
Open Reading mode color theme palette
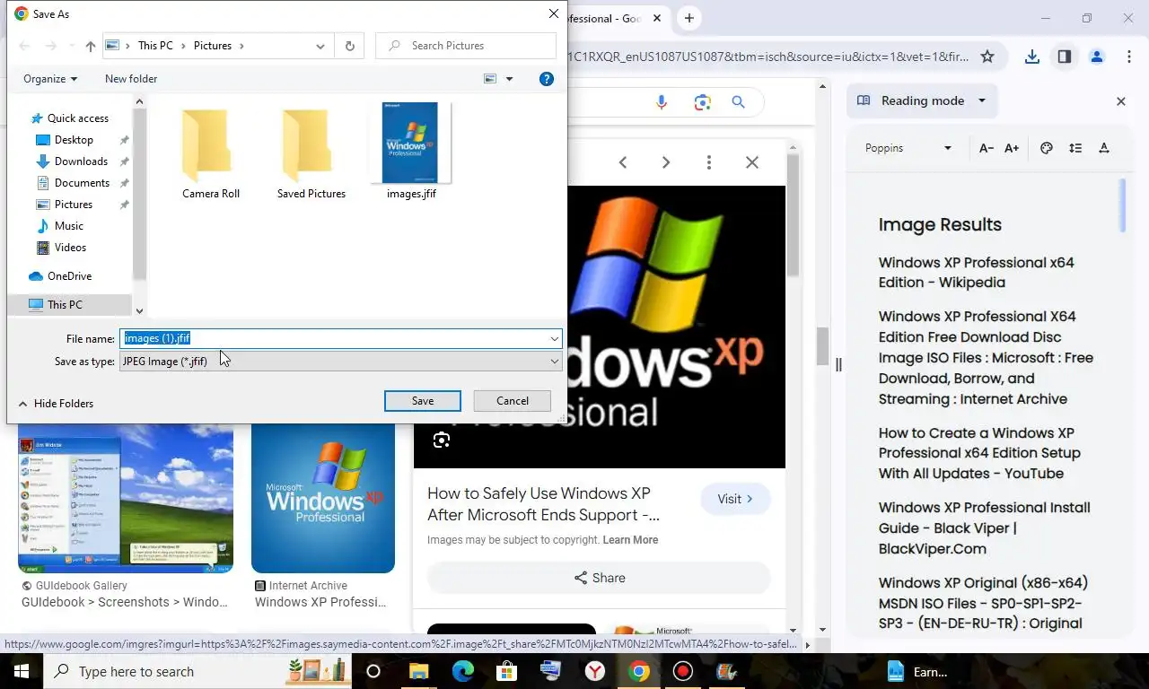1046,148
